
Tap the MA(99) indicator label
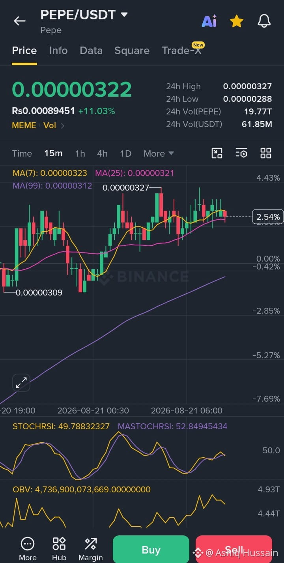(x=52, y=185)
